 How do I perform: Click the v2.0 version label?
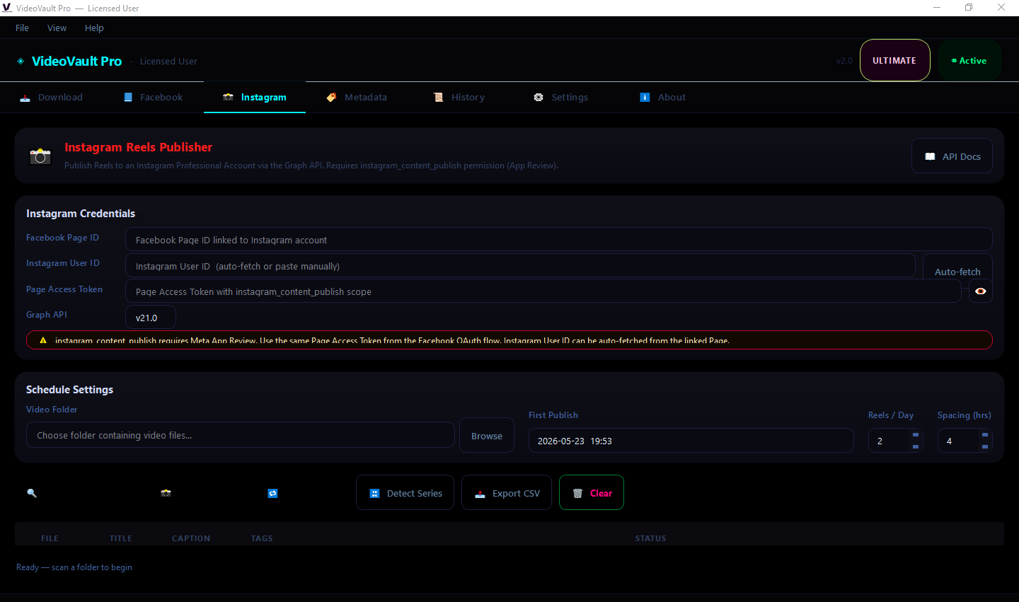click(844, 61)
